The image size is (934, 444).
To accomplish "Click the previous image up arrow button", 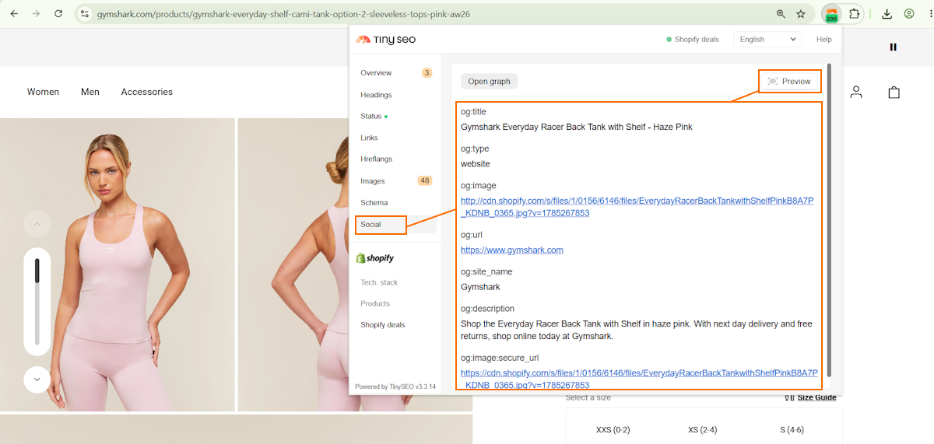I will click(x=37, y=225).
